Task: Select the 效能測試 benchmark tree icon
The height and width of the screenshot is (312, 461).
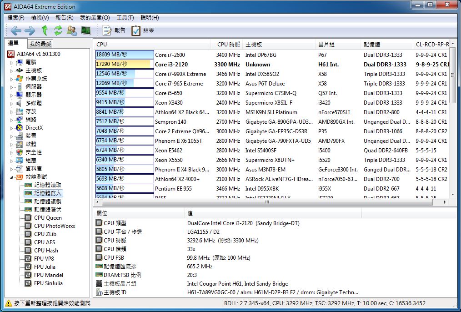Action: 20,177
